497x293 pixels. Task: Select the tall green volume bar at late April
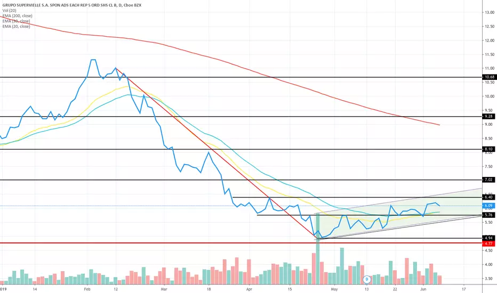(318, 249)
